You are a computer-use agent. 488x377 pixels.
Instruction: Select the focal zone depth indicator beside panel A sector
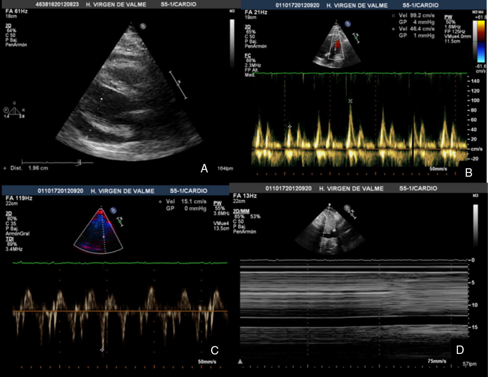tap(178, 85)
